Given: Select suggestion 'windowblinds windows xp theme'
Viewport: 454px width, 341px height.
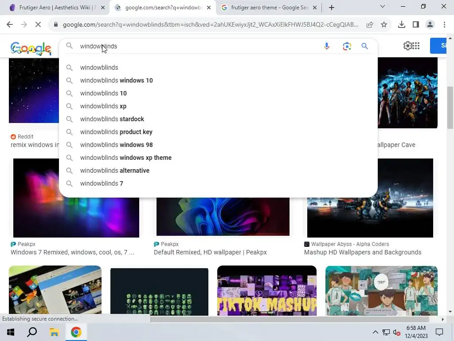Looking at the screenshot, I should (x=218, y=158).
